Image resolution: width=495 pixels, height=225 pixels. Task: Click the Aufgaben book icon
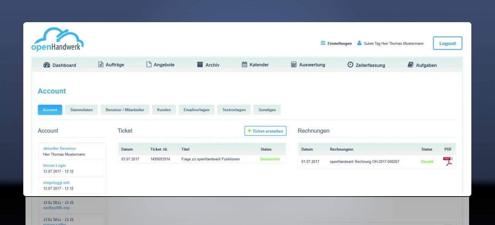coord(410,65)
